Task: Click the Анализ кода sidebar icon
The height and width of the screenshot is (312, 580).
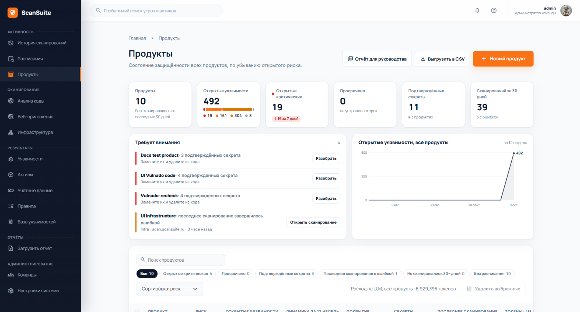Action: click(11, 101)
